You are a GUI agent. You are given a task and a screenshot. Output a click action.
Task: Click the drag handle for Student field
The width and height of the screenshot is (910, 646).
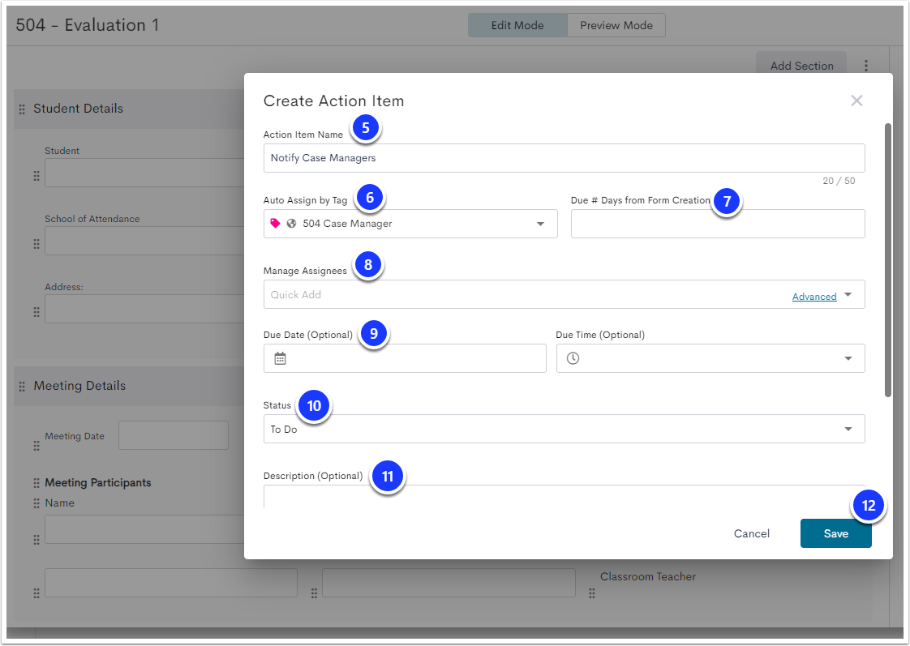pos(36,176)
